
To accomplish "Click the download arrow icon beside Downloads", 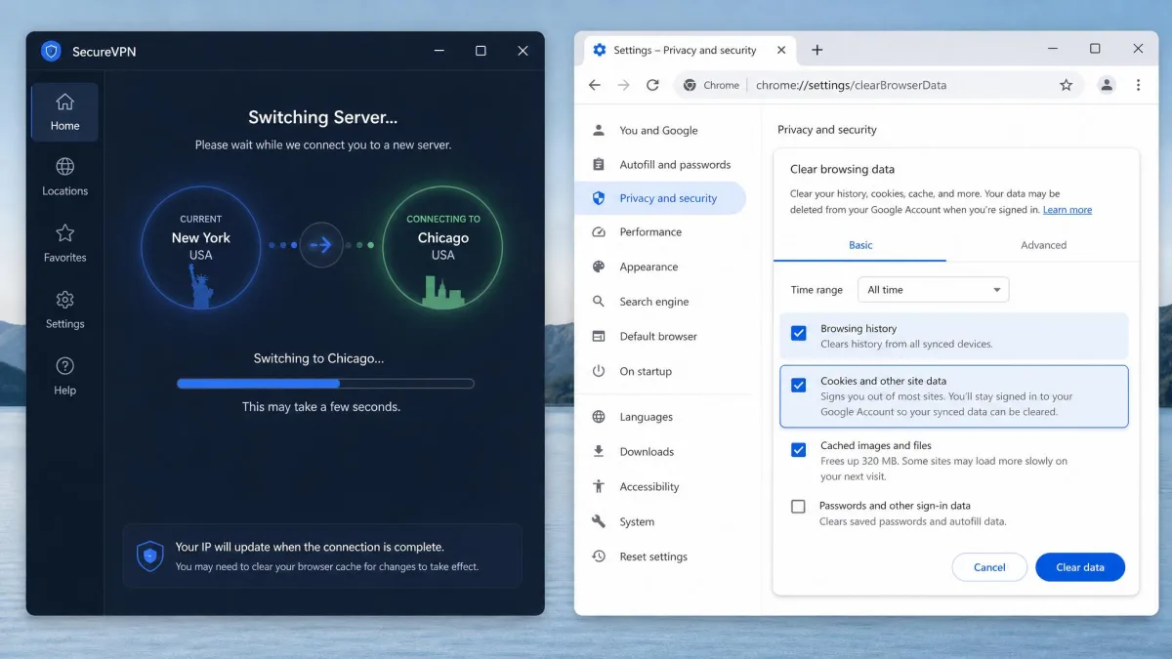I will tap(599, 451).
